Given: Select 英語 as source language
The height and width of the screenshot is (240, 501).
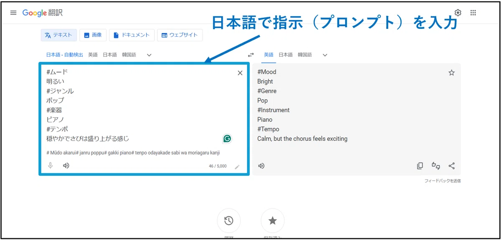Looking at the screenshot, I should click(x=93, y=55).
